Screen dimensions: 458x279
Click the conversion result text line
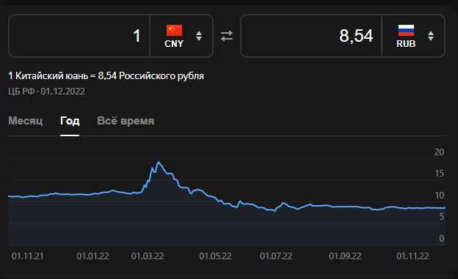click(106, 76)
